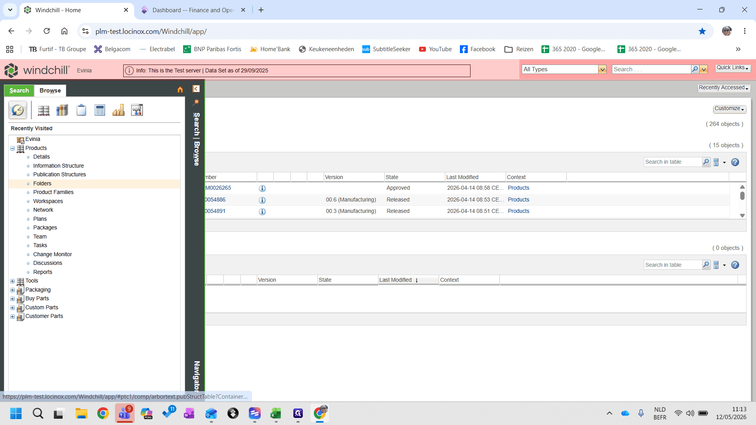Expand the Recently Accessed dropdown
756x425 pixels.
tap(724, 88)
